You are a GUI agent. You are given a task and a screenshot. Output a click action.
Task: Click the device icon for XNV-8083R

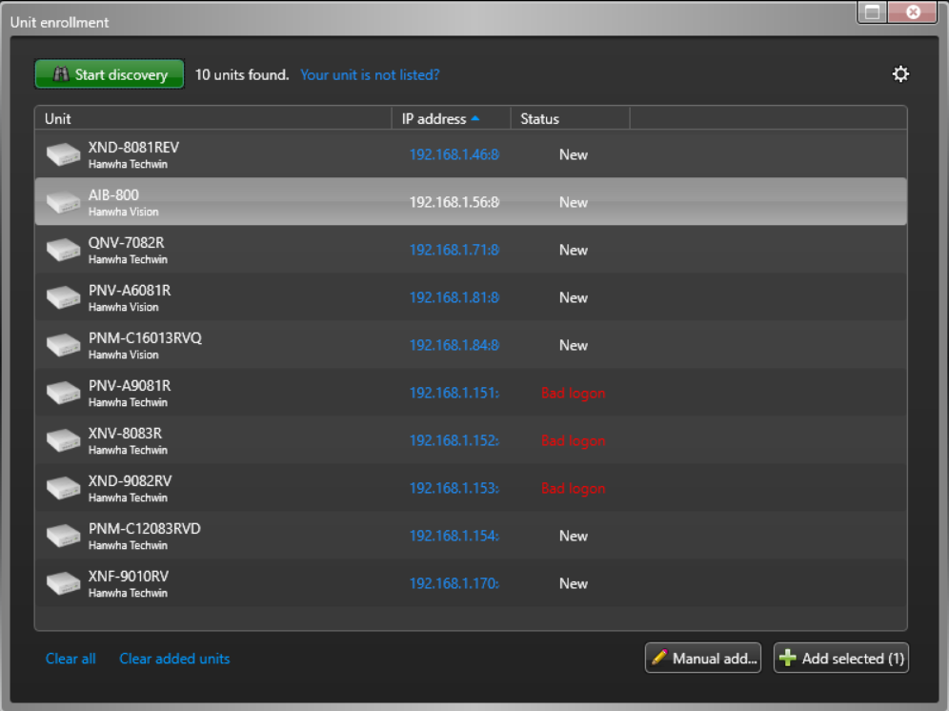click(x=64, y=440)
